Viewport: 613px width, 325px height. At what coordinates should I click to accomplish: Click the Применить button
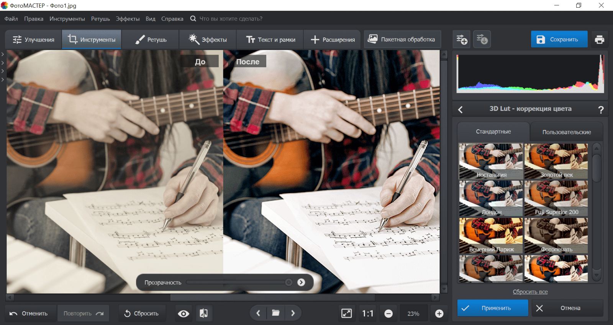493,308
